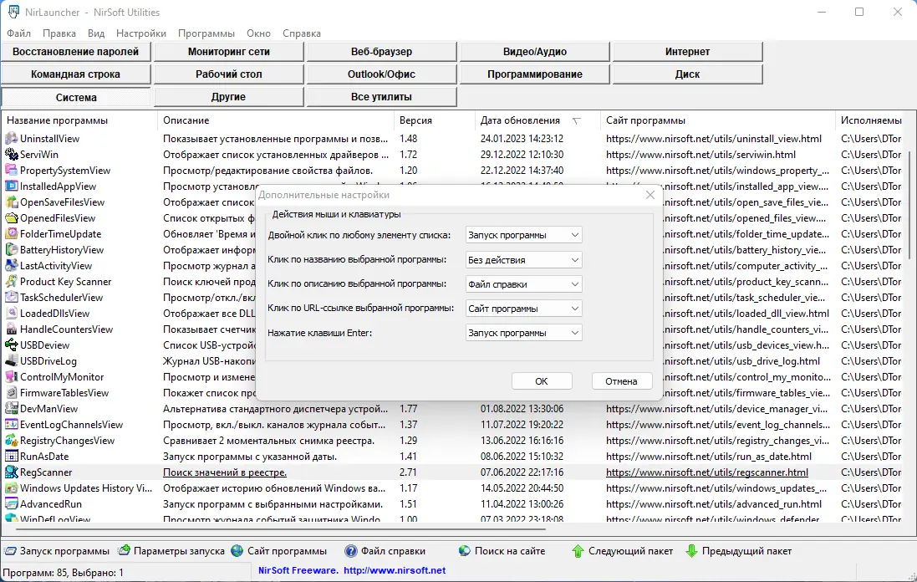Open the Окно menu
This screenshot has height=582, width=917.
tap(258, 33)
